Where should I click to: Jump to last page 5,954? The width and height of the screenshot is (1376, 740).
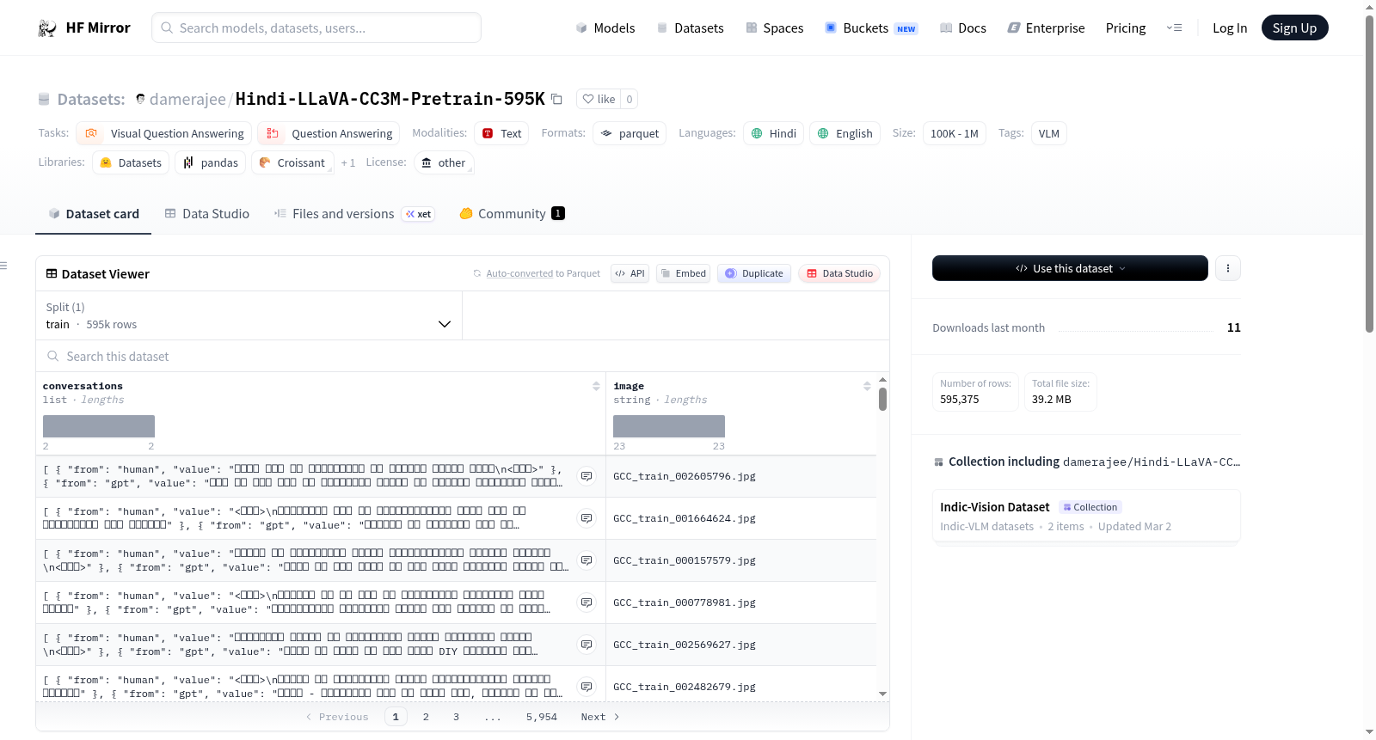[x=542, y=717]
